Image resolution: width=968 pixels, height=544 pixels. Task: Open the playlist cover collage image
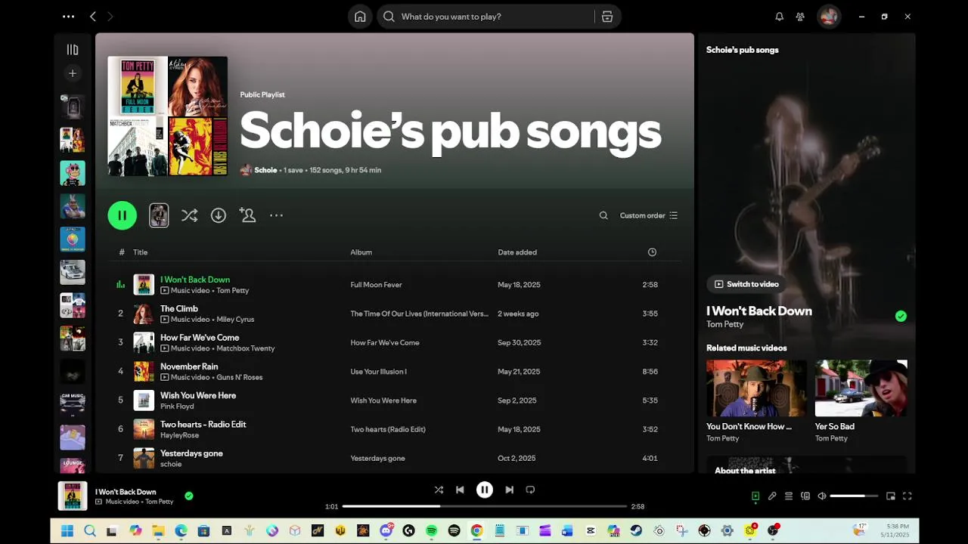click(168, 116)
